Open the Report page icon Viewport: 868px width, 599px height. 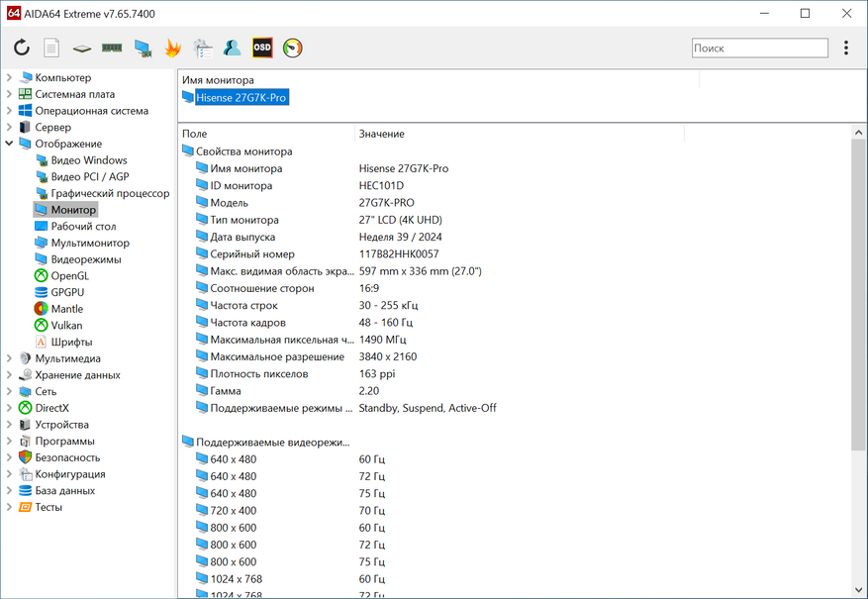[51, 48]
